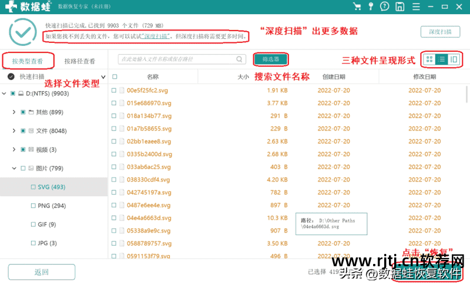Select the file 05338a9e9c.svg
The width and height of the screenshot is (470, 288).
(149, 231)
